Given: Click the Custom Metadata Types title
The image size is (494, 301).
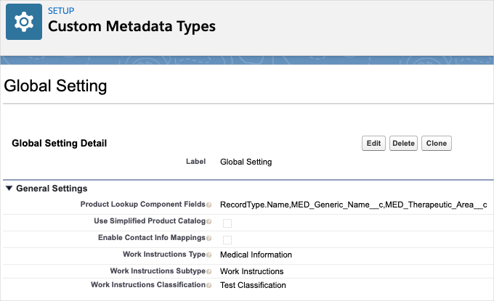Looking at the screenshot, I should 131,27.
